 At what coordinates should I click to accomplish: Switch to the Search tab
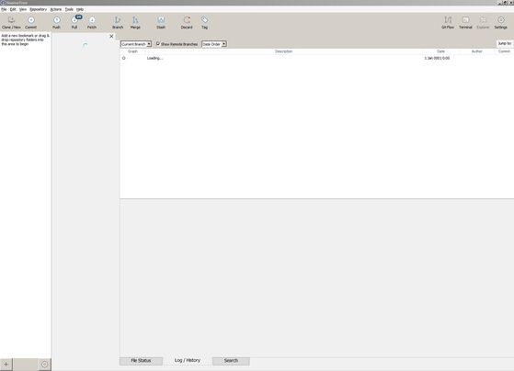(x=231, y=361)
